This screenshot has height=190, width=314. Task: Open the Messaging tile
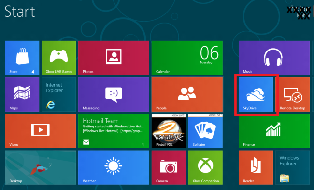tap(114, 94)
